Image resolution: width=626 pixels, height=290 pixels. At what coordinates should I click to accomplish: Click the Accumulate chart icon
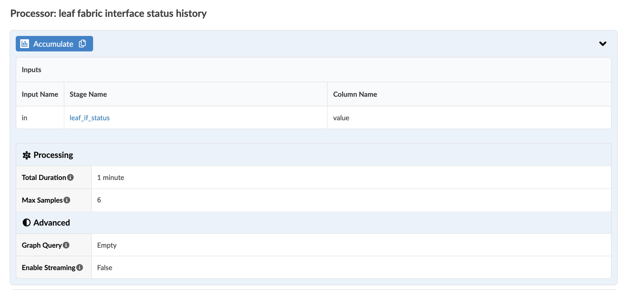[25, 44]
